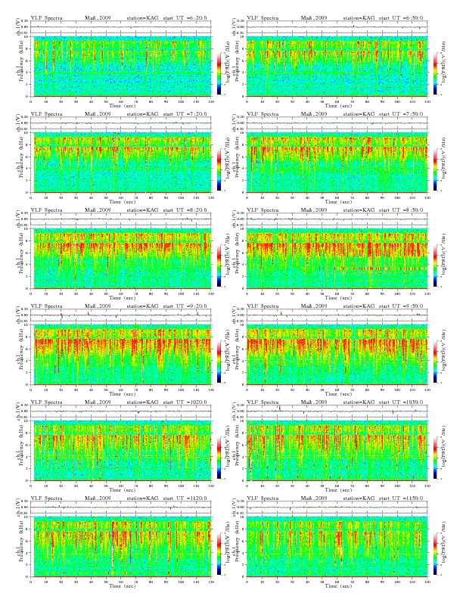Select the PSD color bar beside the 7:20:0 spectrogram
Viewport: 463px width, 599px height.
tap(219, 169)
